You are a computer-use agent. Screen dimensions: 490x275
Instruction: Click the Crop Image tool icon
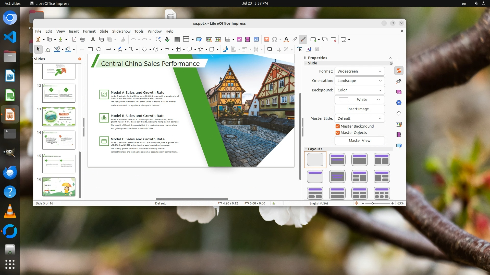278,49
